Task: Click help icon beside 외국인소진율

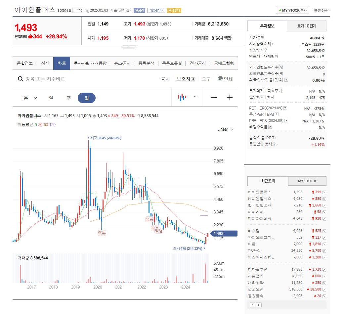Action: coord(286,80)
